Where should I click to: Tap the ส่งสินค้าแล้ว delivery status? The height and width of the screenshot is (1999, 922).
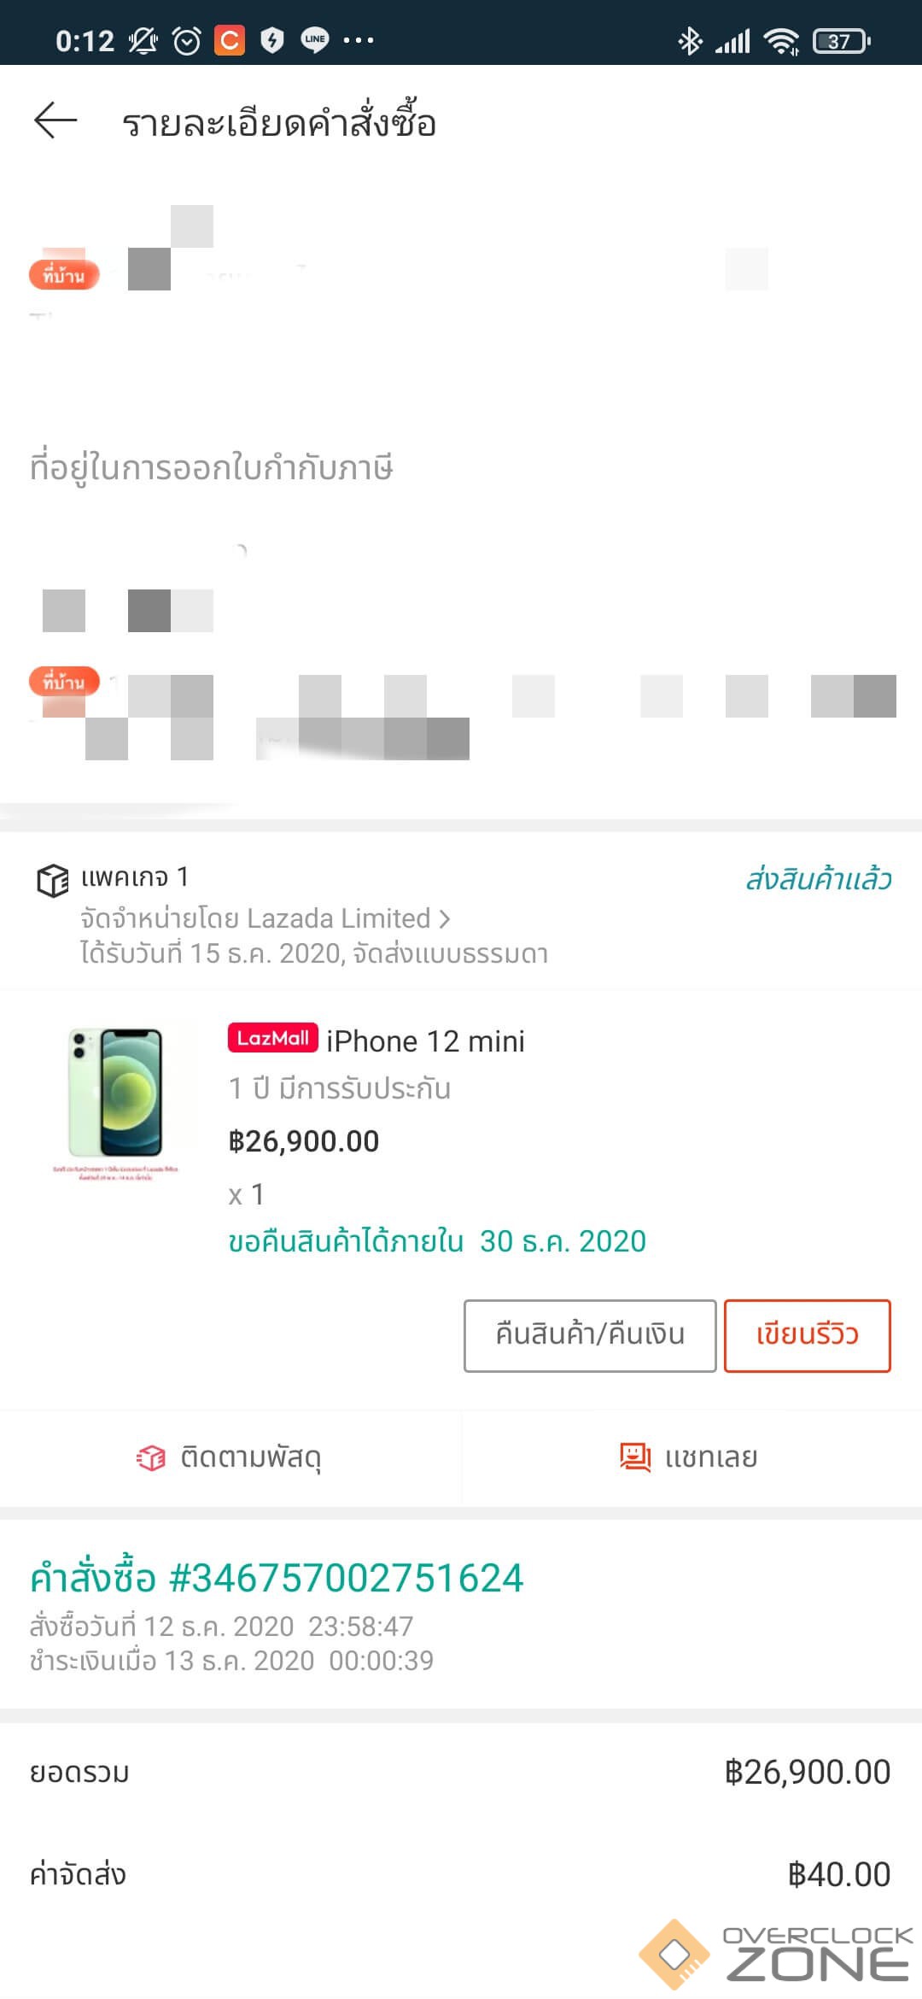click(818, 879)
